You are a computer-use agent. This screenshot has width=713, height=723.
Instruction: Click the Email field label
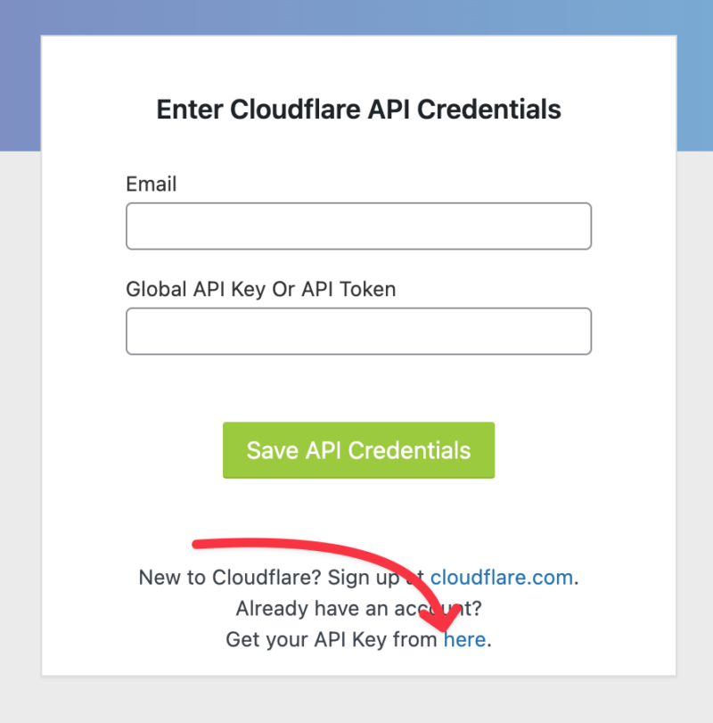pos(152,185)
